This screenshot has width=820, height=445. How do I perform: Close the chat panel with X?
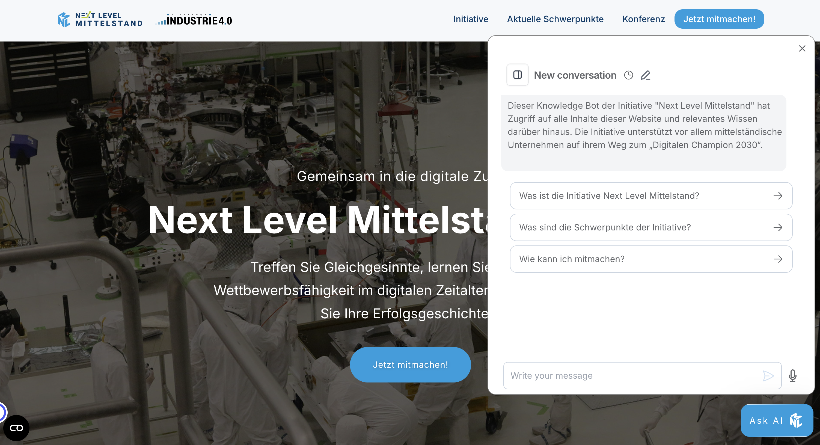802,48
